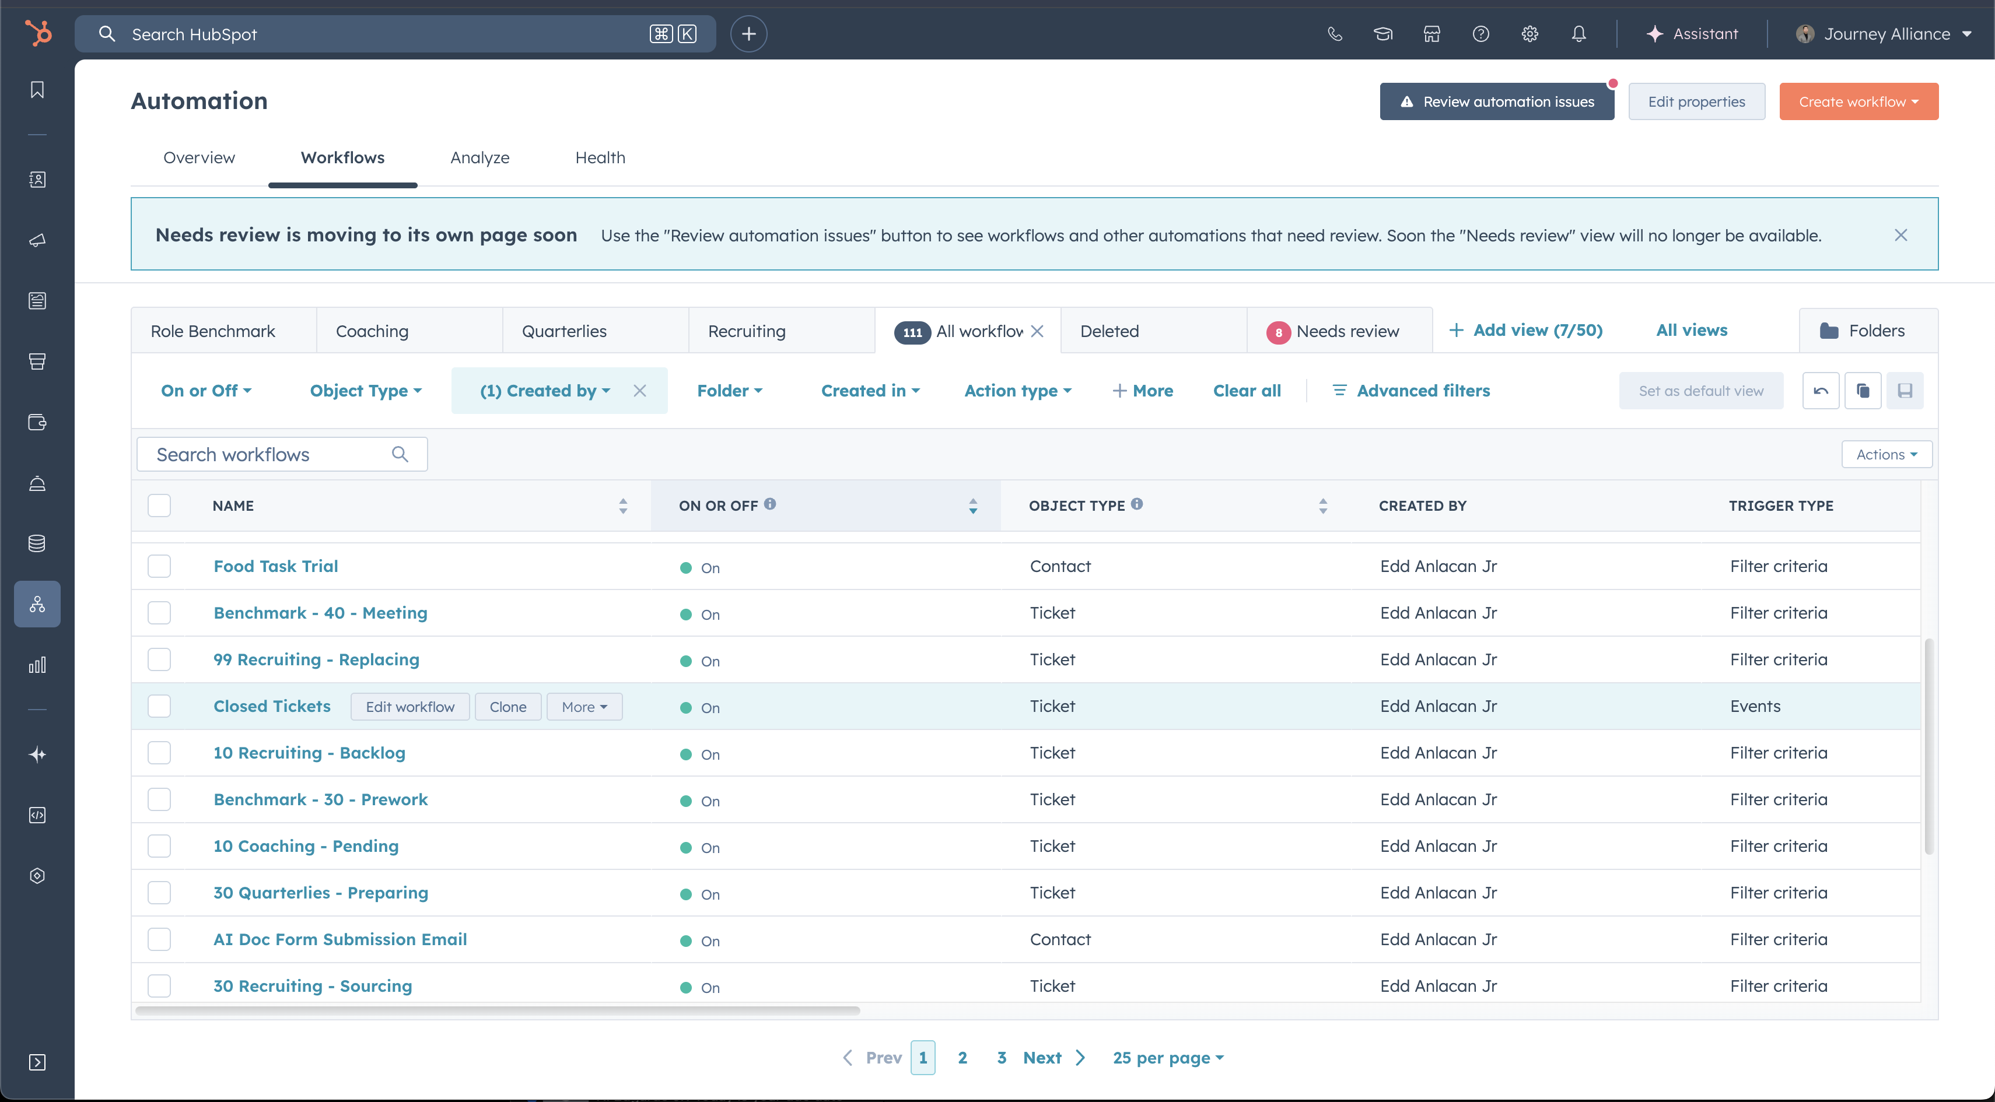Switch to the Analyze tab
The width and height of the screenshot is (1995, 1102).
click(x=480, y=158)
